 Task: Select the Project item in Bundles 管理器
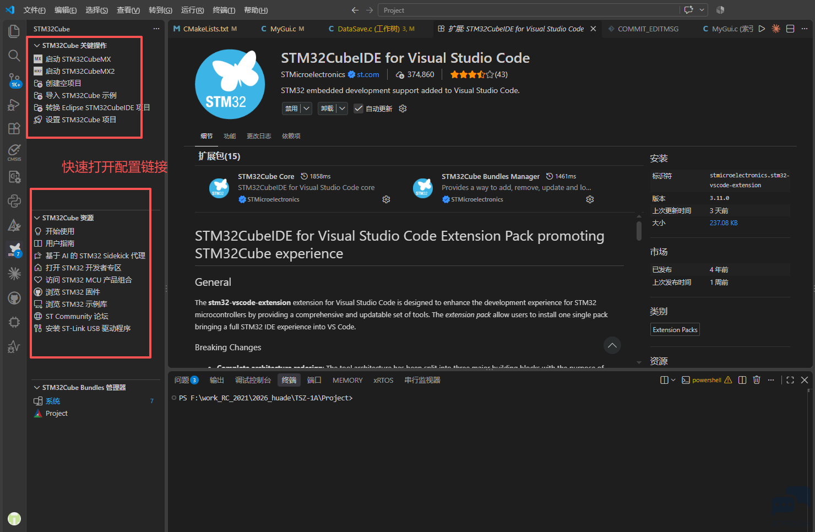pyautogui.click(x=57, y=414)
